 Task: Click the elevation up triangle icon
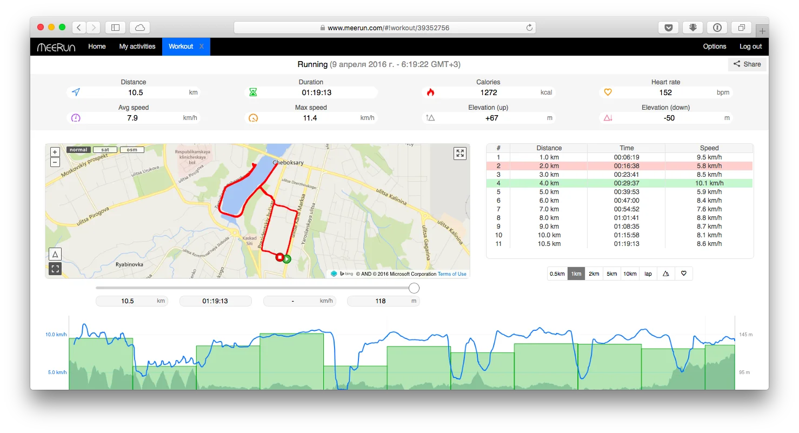pyautogui.click(x=430, y=118)
